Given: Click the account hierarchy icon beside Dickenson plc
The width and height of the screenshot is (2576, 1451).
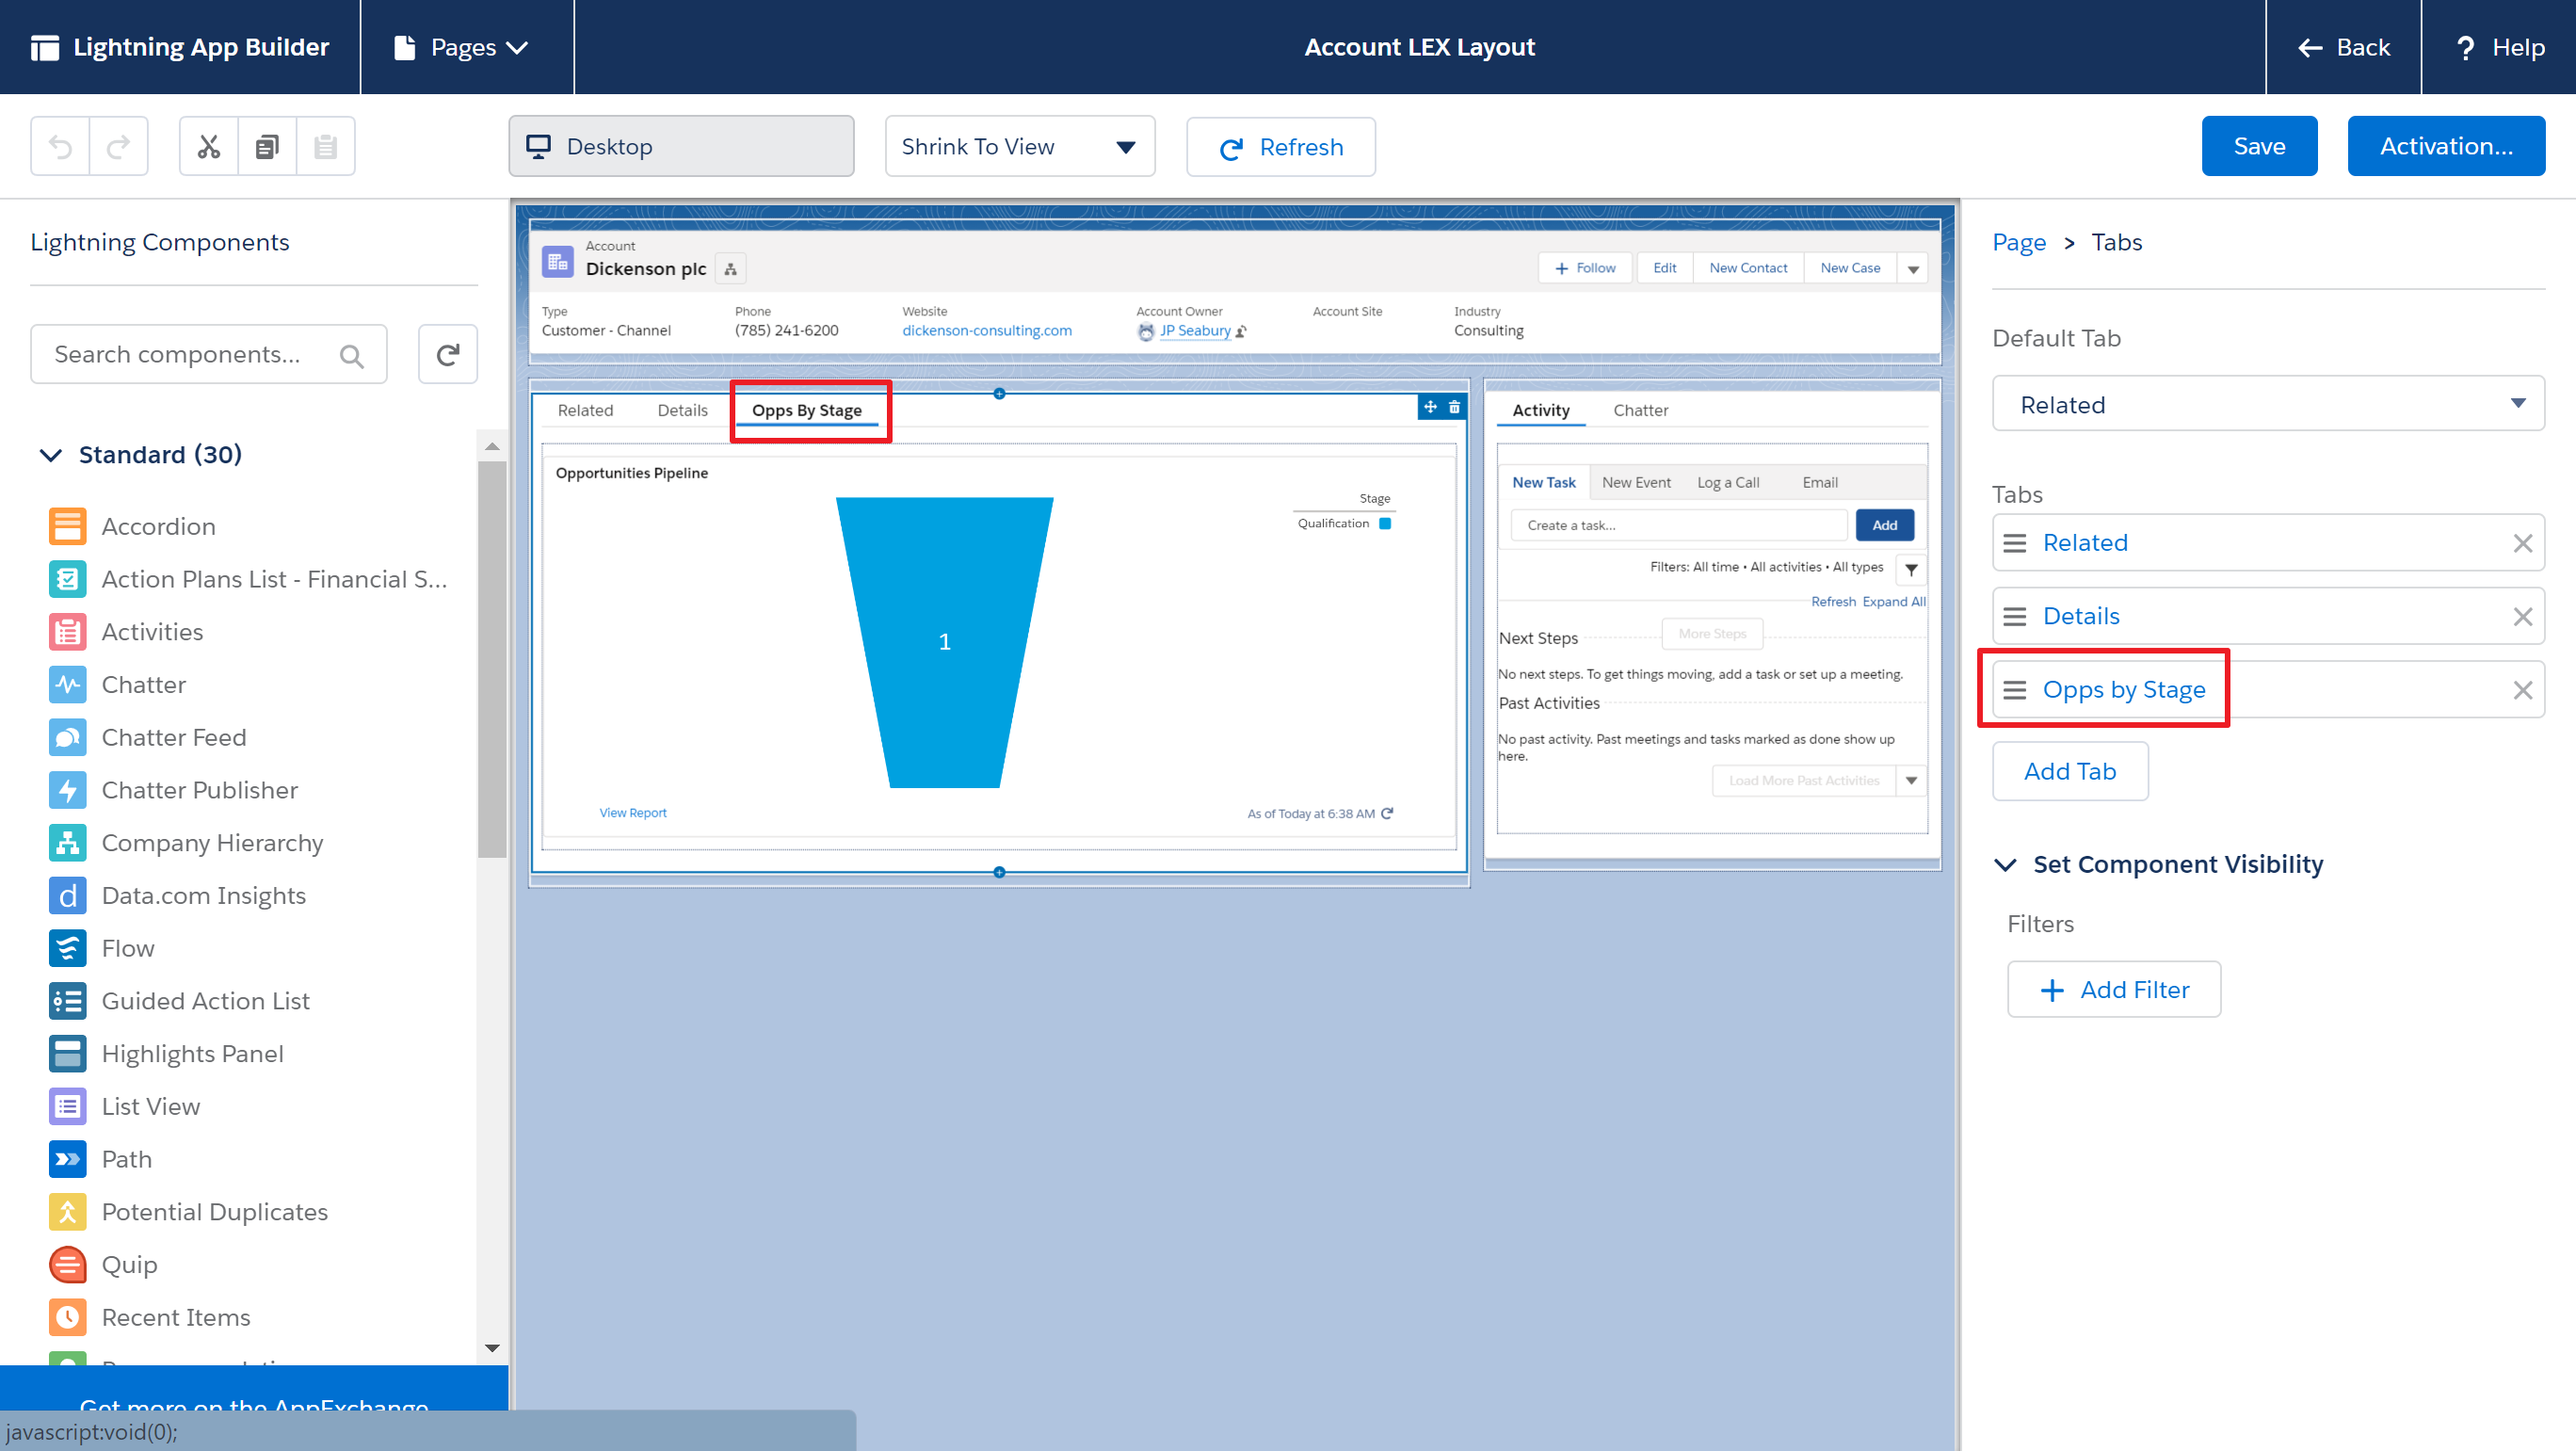Looking at the screenshot, I should click(730, 269).
